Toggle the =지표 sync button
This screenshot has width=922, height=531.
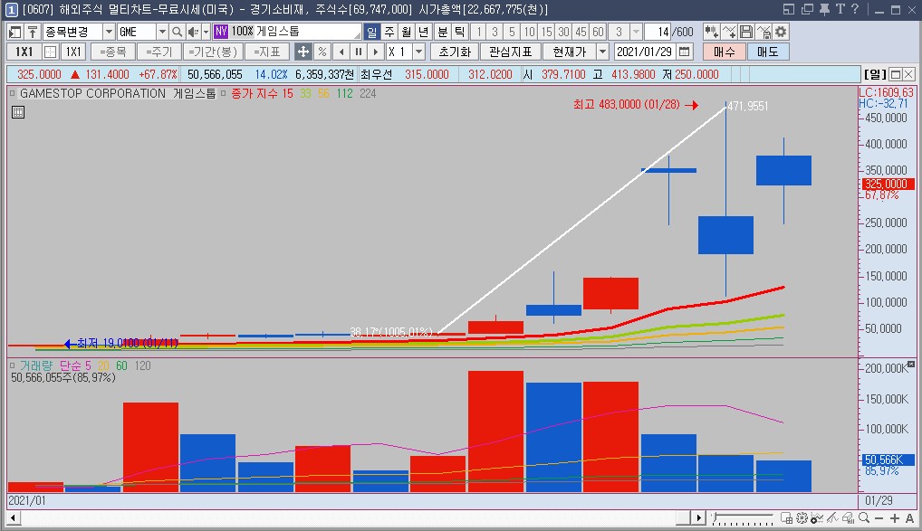point(267,52)
